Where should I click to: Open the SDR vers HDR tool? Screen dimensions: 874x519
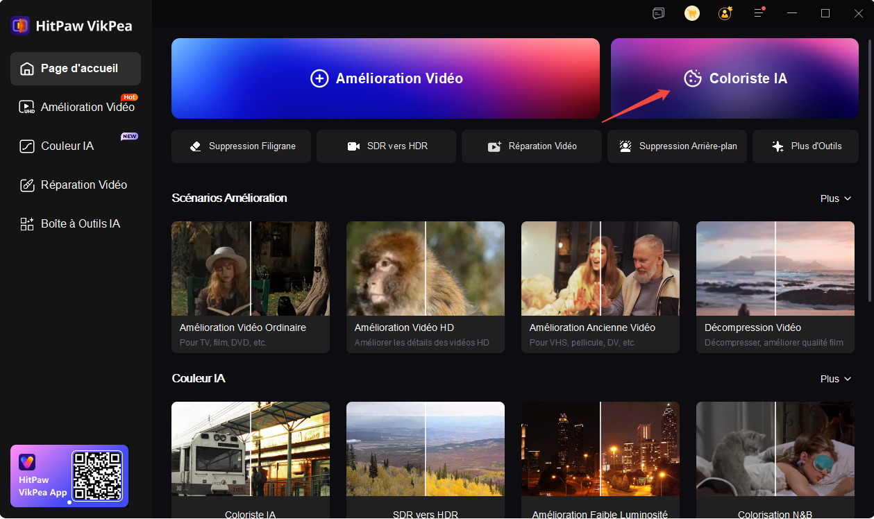(386, 146)
